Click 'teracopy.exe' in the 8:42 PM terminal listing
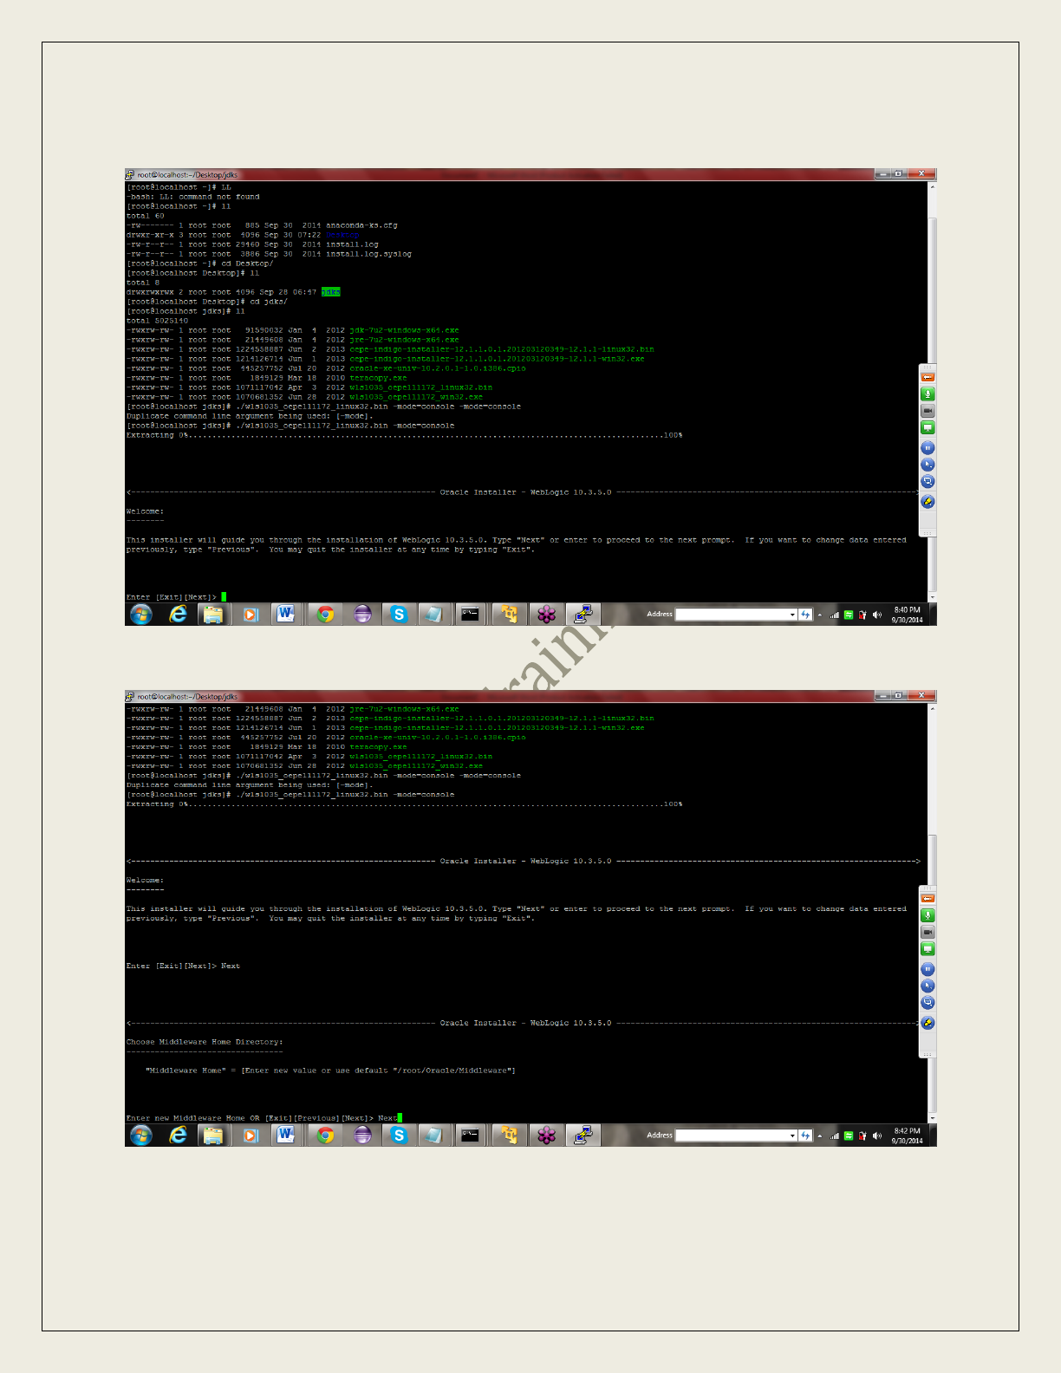The image size is (1061, 1373). tap(378, 746)
